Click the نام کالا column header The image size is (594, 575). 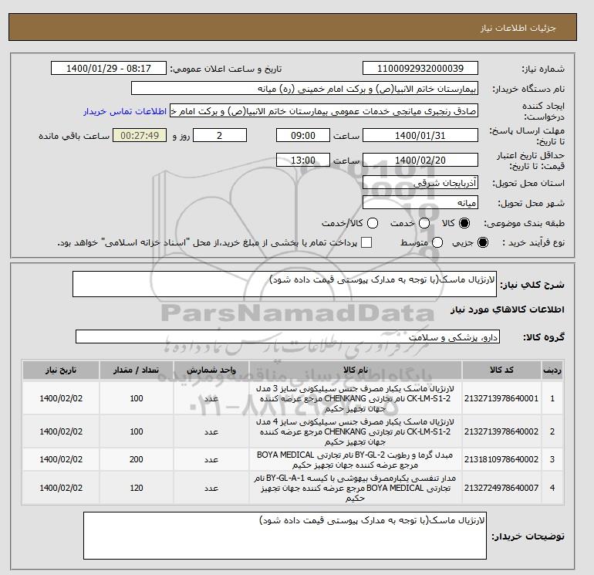click(x=356, y=370)
